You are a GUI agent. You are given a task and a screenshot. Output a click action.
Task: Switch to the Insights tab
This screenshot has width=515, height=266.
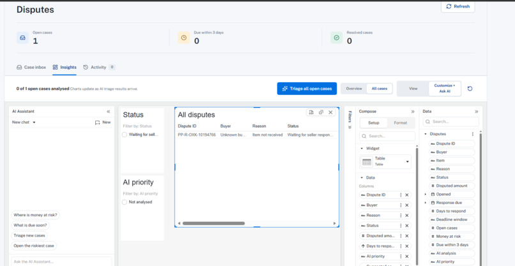point(65,67)
